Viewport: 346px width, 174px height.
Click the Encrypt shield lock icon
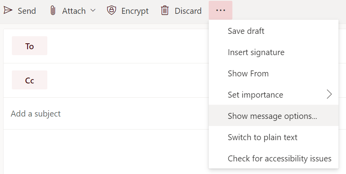[111, 10]
